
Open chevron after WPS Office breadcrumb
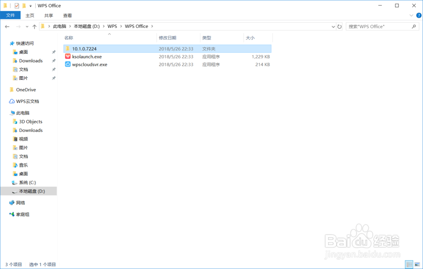[x=152, y=26]
